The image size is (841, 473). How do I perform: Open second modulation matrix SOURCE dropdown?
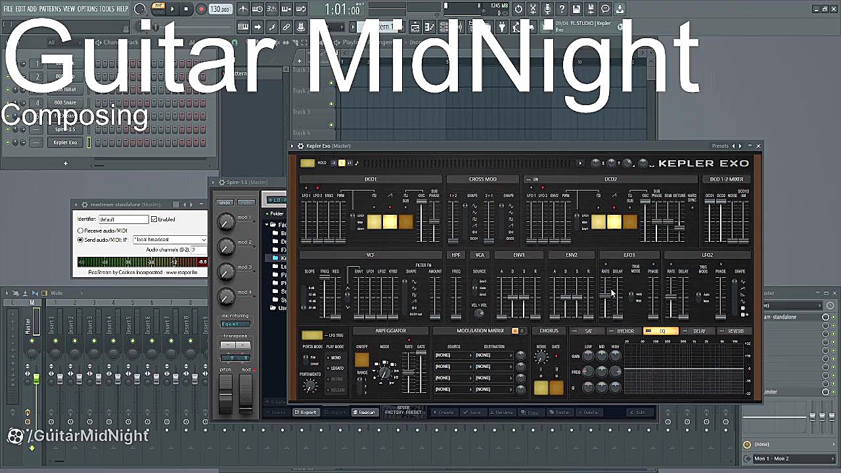453,367
